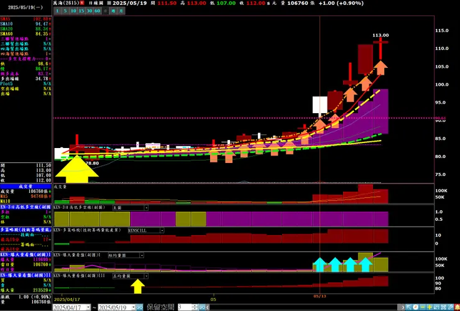This screenshot has width=460, height=311.
Task: Click the 保留空間 input field showing 3
Action: point(185,307)
